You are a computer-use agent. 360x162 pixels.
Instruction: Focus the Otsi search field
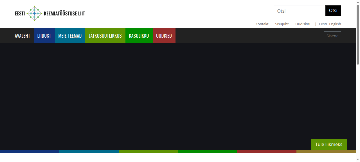(x=299, y=11)
